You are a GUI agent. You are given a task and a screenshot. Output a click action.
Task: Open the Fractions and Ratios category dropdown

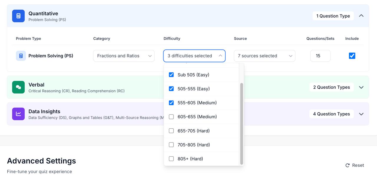pos(124,56)
